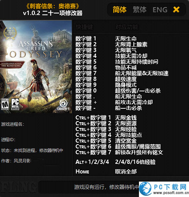This screenshot has height=197, width=189.
Task: Select 清空赏金 option
Action: point(126,141)
